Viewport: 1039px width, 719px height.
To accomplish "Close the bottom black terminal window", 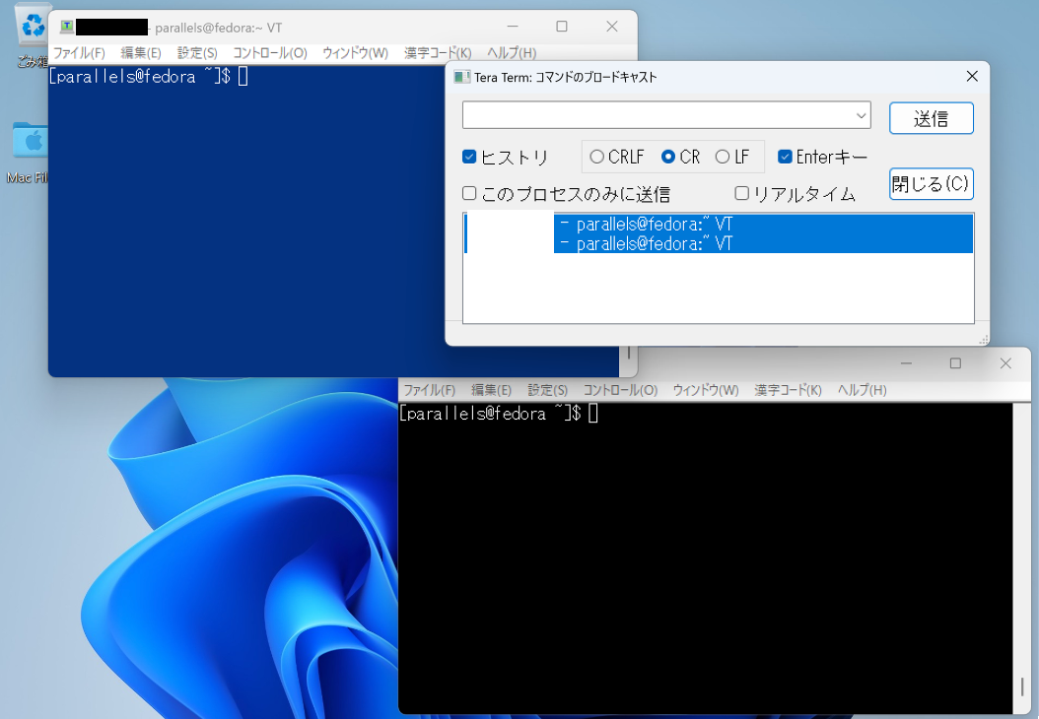I will click(x=1005, y=363).
